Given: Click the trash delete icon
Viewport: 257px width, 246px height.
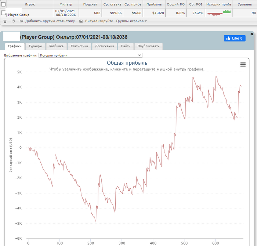Looking at the screenshot, I should [x=5, y=21].
